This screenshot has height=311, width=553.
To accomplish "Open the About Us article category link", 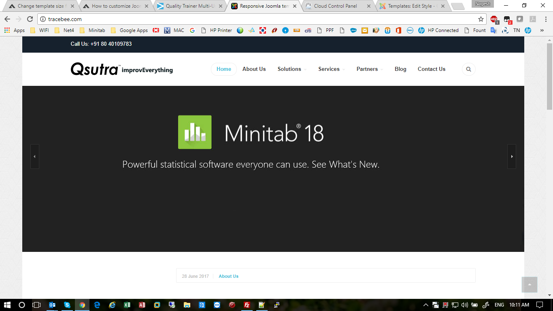I will tap(229, 276).
